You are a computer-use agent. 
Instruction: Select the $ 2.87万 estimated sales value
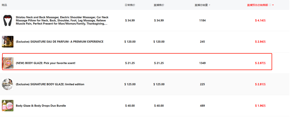(x=260, y=63)
